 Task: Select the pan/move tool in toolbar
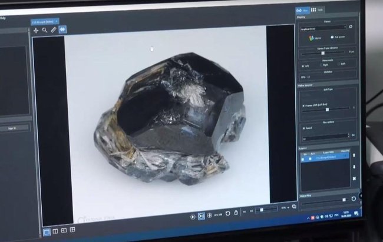[35, 29]
